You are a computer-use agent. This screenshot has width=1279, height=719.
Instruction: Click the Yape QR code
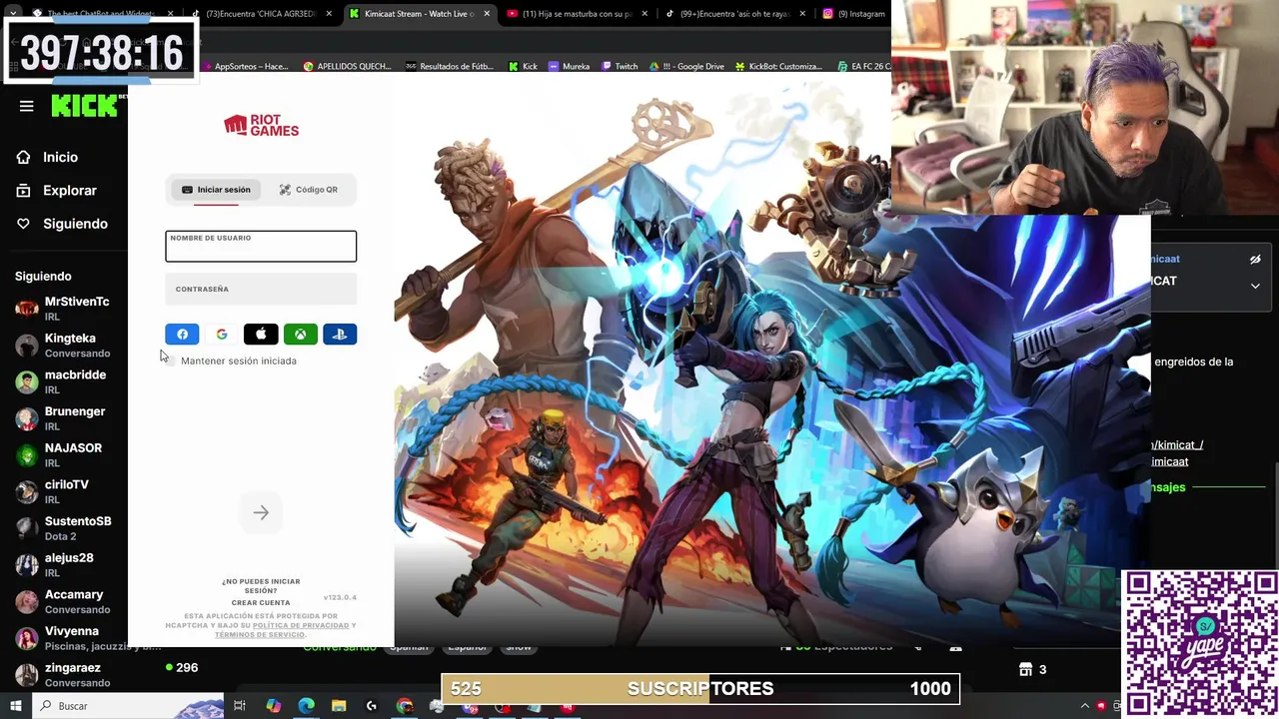(x=1201, y=644)
